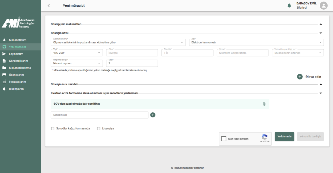Select Yeni müraciət menu item

click(17, 47)
